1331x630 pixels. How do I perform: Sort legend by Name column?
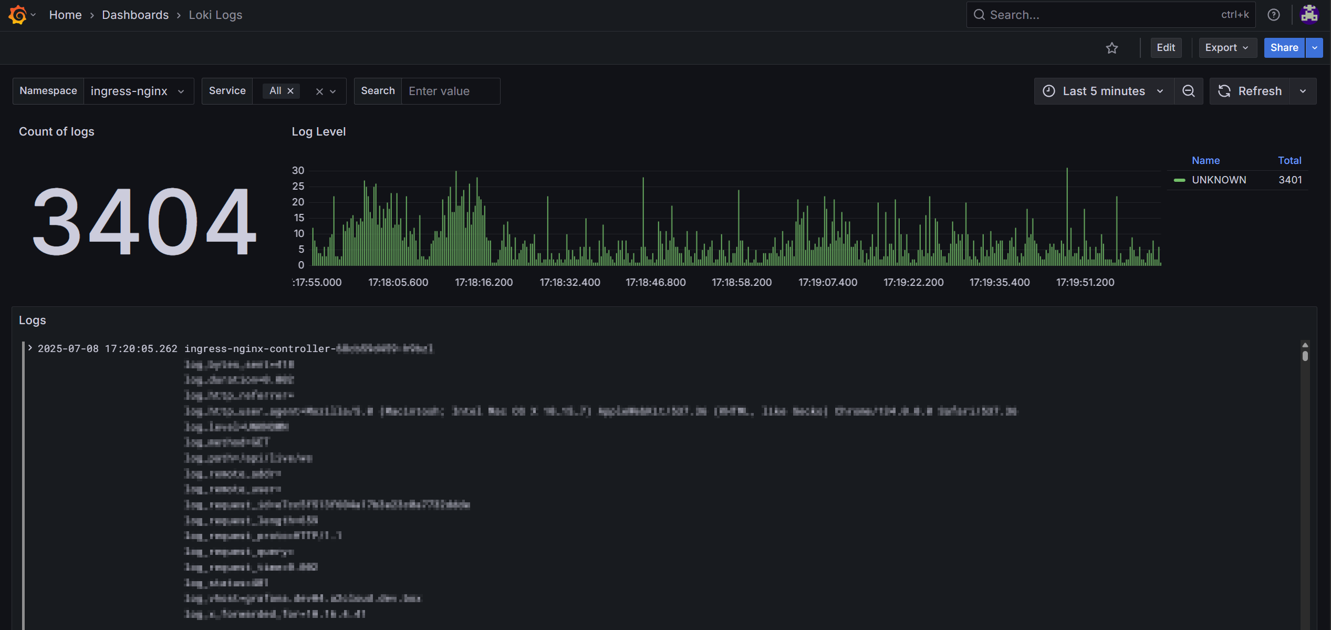pos(1205,160)
